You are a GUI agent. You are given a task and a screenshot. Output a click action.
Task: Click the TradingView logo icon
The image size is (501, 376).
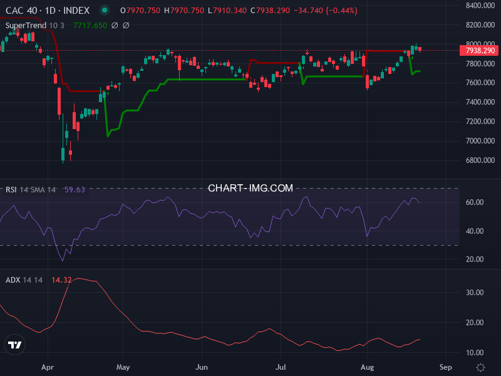pos(14,345)
